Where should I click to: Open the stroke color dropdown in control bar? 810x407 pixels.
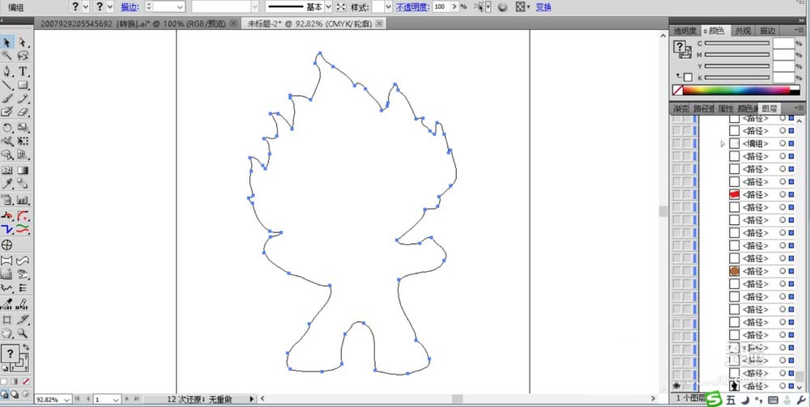coord(109,6)
